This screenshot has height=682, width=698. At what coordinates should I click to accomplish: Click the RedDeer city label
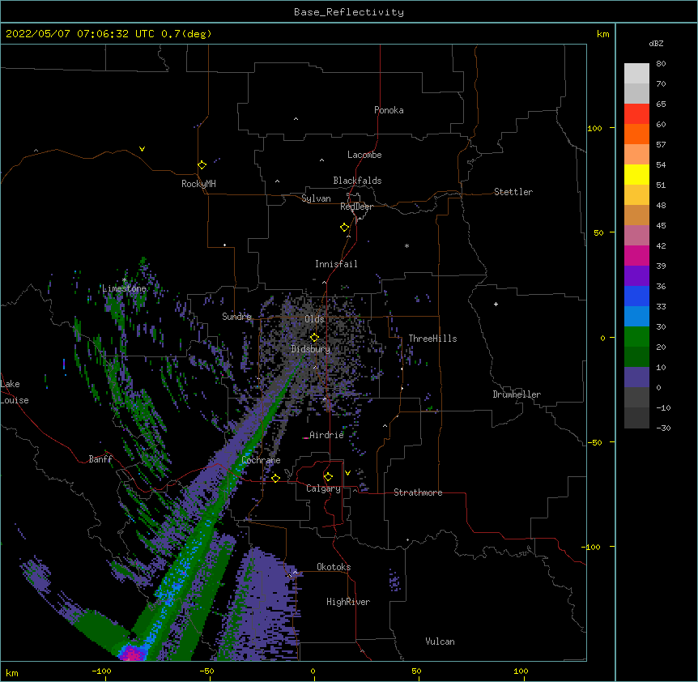point(356,207)
